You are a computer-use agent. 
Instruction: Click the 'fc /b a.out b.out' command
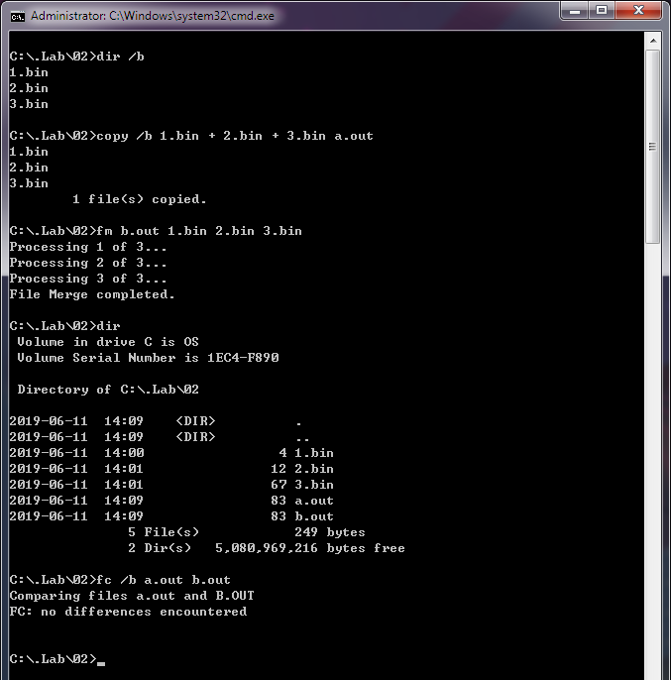pos(120,580)
